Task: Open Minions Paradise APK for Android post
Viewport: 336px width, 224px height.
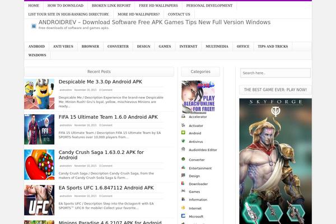Action: pyautogui.click(x=110, y=222)
